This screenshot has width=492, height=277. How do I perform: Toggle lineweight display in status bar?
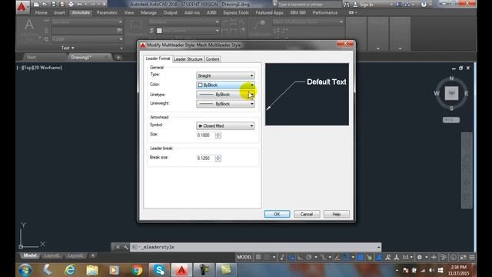click(361, 257)
